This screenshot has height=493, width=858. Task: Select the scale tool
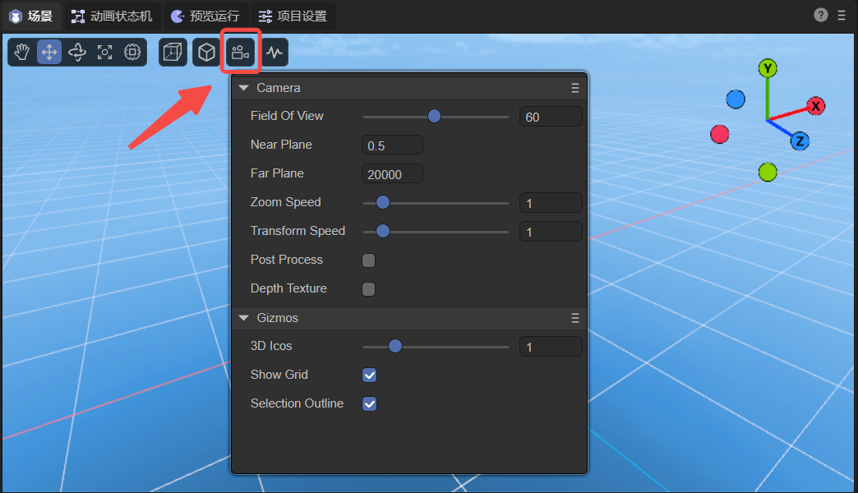click(x=104, y=53)
